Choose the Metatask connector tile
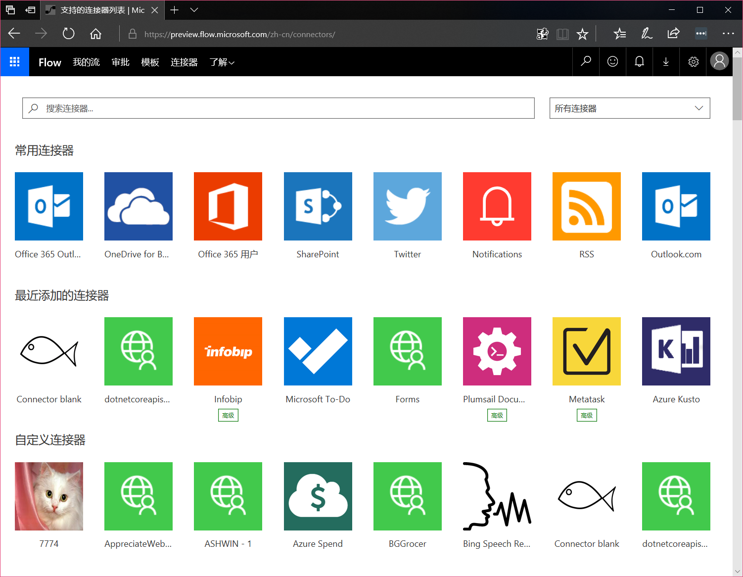743x577 pixels. click(586, 351)
